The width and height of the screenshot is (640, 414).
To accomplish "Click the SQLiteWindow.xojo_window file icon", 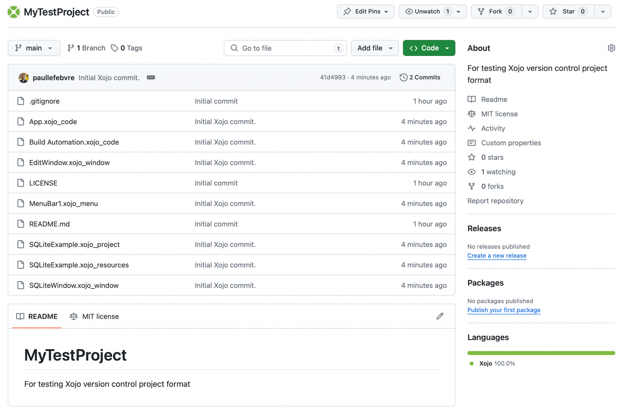I will pyautogui.click(x=21, y=285).
